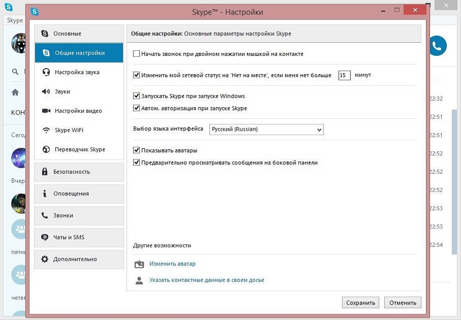
Task: Select Общие настройки in the sidebar
Action: click(x=79, y=53)
